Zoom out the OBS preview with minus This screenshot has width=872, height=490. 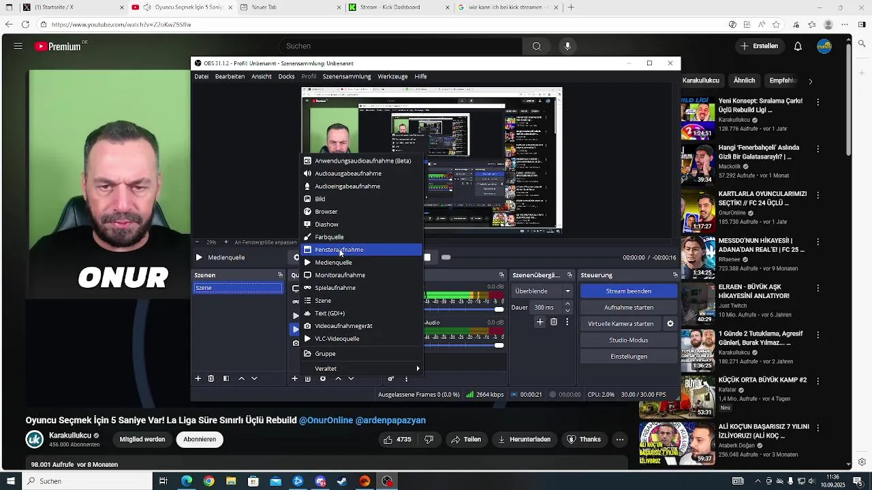[198, 242]
